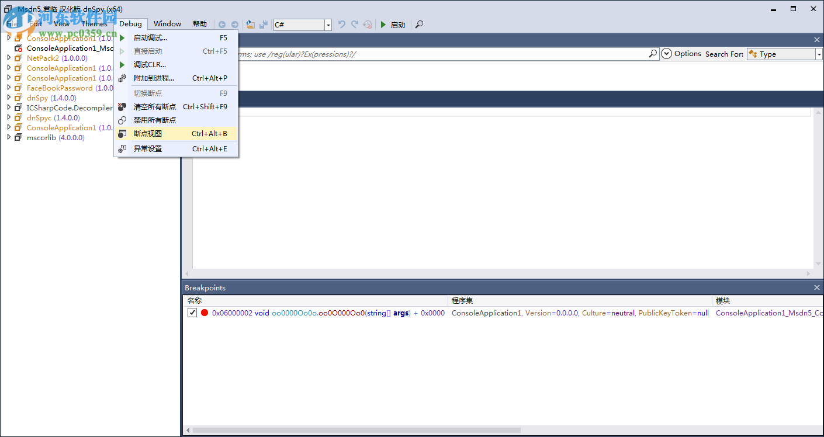Screen dimensions: 824x437
Task: Click the redo icon
Action: (x=355, y=25)
